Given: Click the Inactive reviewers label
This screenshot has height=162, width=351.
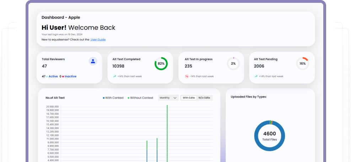Looking at the screenshot, I should tap(70, 76).
